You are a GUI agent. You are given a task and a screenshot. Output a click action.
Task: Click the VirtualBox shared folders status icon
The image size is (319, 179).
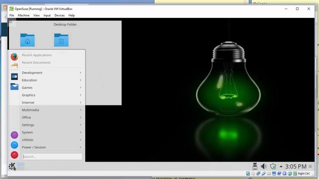(269, 174)
